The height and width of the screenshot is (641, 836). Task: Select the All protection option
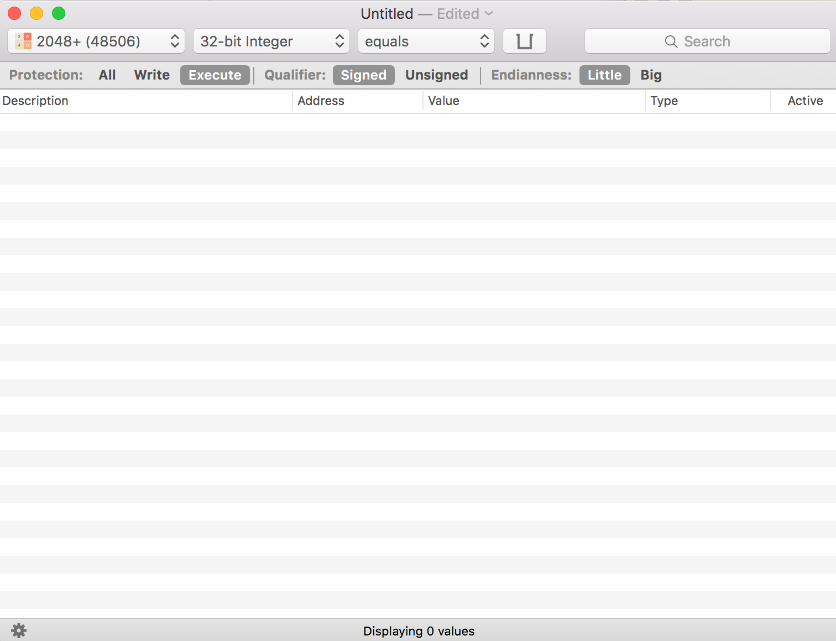point(107,75)
